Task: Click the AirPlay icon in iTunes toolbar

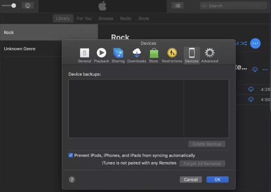Action: (27, 6)
